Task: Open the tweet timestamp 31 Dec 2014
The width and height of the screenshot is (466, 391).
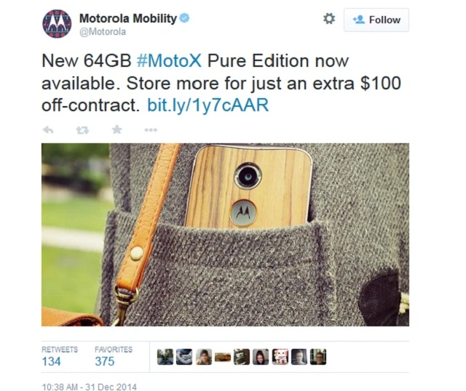Action: click(x=89, y=387)
